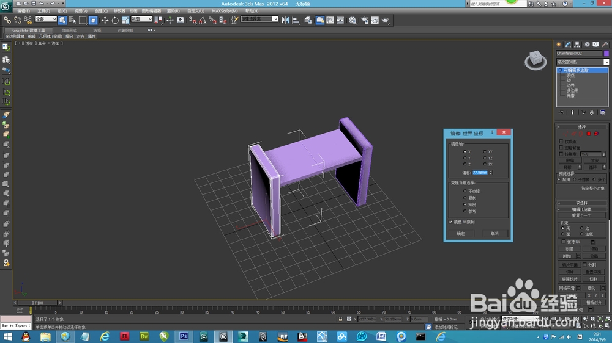Image resolution: width=612 pixels, height=343 pixels.
Task: Toggle 镜像 IK 限制 checkbox
Action: (451, 222)
